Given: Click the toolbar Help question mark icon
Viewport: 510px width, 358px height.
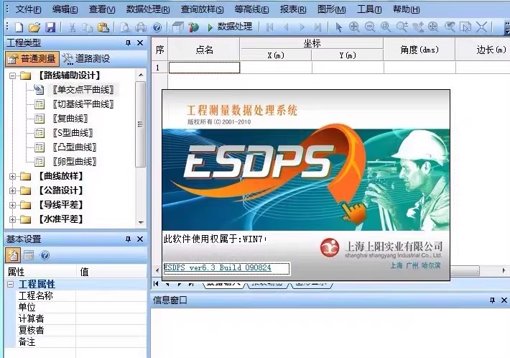Looking at the screenshot, I should point(157,27).
